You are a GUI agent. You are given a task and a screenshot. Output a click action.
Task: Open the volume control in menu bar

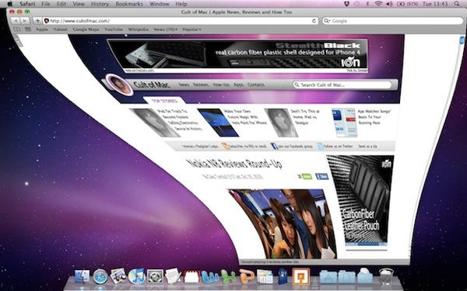(389, 4)
